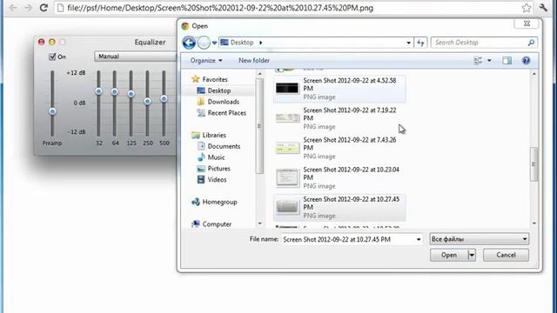Select Computer in navigation pane

pyautogui.click(x=217, y=224)
